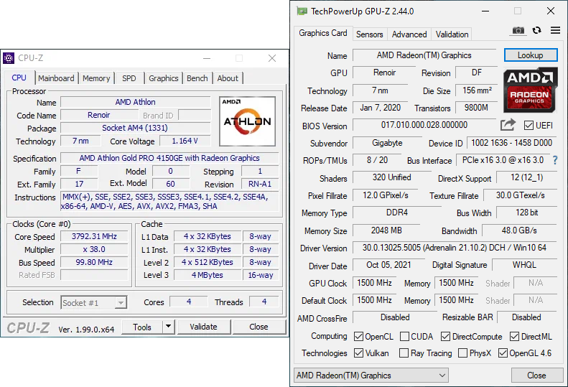Click the GPU-Z screenshot camera icon
Image resolution: width=568 pixels, height=387 pixels.
[x=518, y=31]
